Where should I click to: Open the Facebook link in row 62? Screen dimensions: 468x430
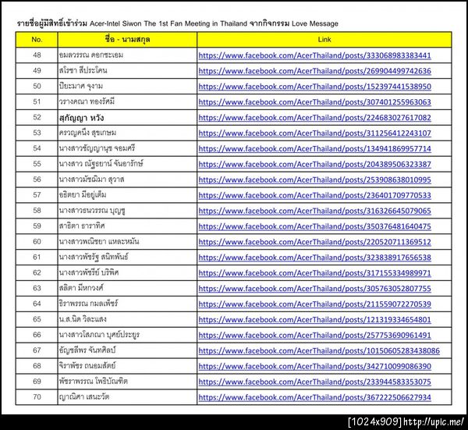(314, 273)
